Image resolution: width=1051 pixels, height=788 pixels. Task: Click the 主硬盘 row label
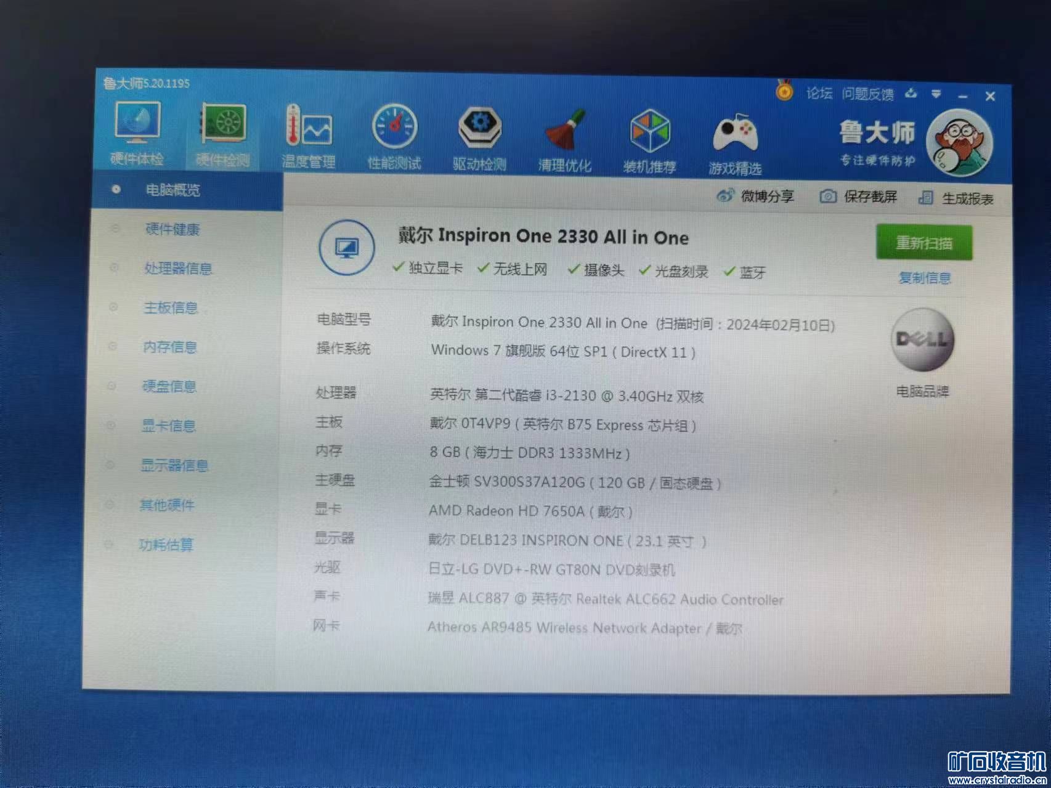(x=335, y=479)
